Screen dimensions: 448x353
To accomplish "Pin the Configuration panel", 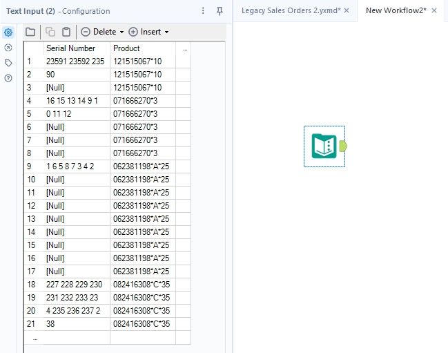I will (220, 11).
